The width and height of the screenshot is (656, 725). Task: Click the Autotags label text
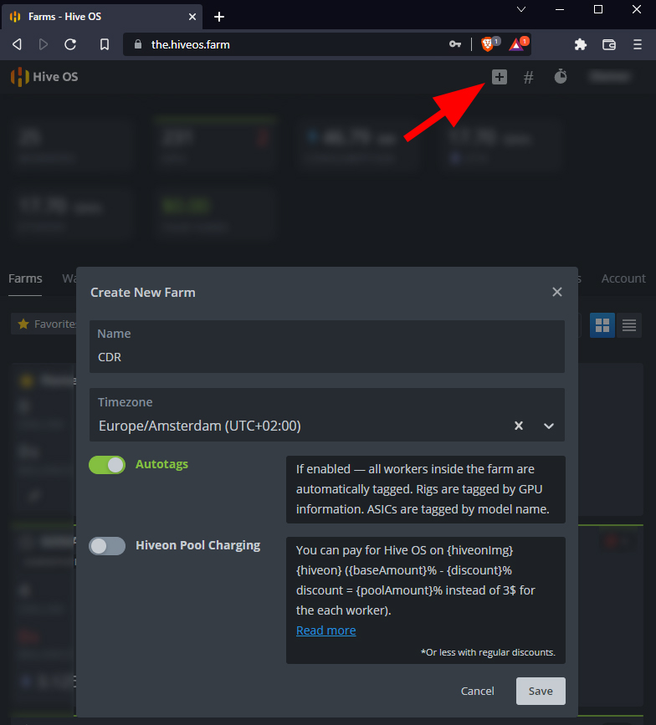(161, 464)
